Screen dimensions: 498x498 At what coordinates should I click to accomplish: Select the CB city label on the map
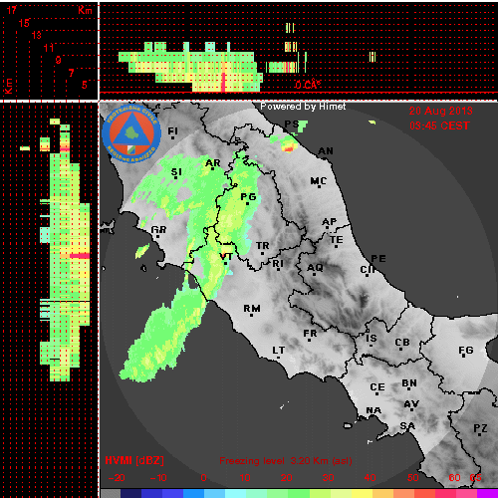402,343
